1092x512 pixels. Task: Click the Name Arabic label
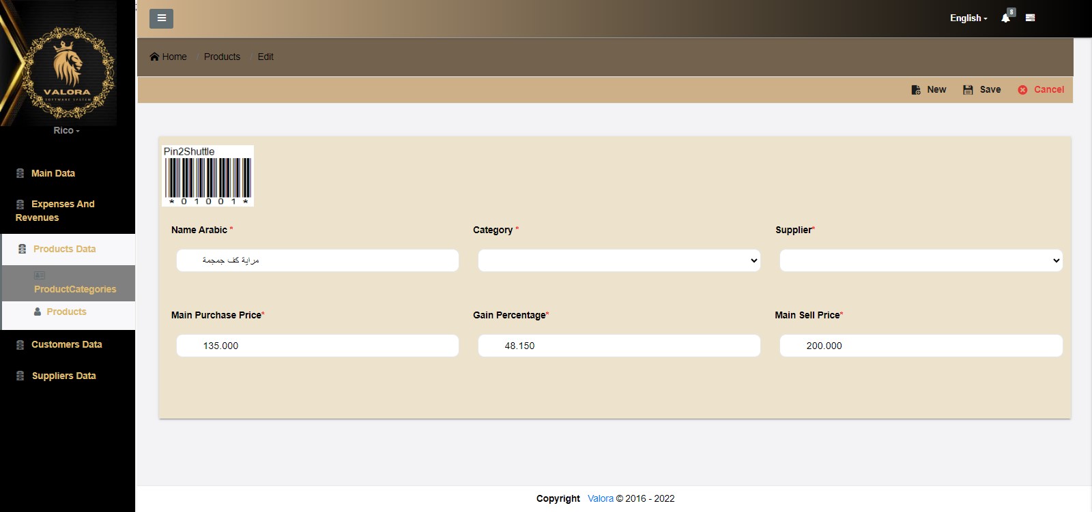199,230
